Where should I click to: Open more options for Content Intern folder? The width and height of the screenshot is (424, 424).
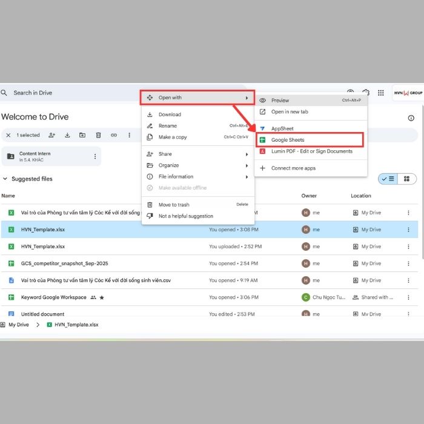(x=95, y=156)
